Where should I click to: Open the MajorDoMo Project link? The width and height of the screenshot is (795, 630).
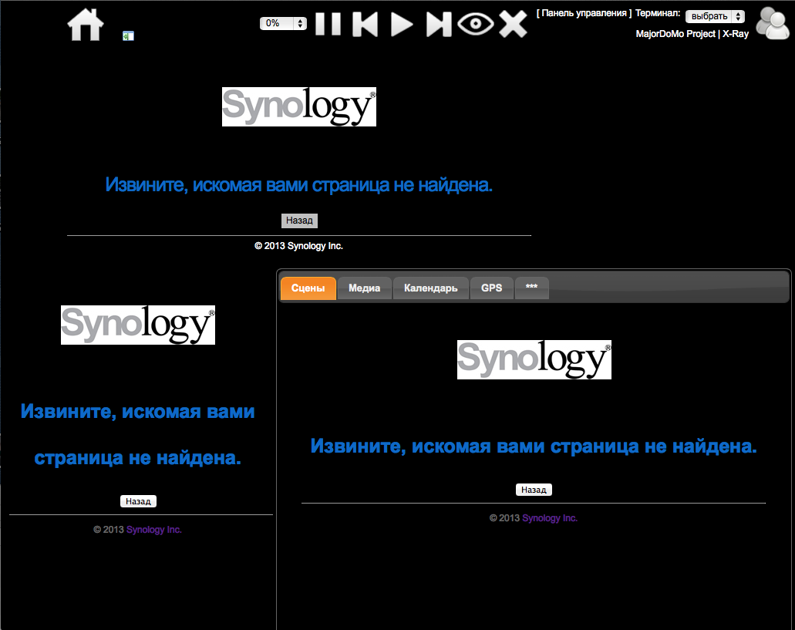point(675,34)
